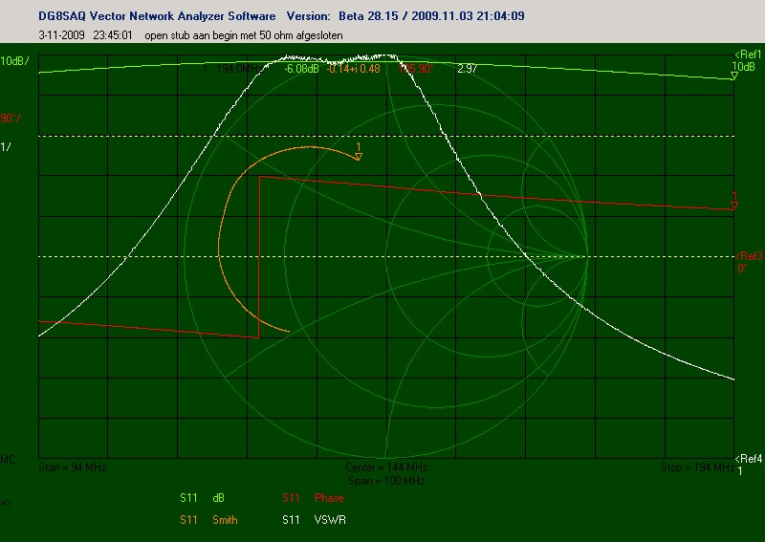The image size is (765, 542).
Task: Click the Ref4 reference indicator
Action: (749, 459)
